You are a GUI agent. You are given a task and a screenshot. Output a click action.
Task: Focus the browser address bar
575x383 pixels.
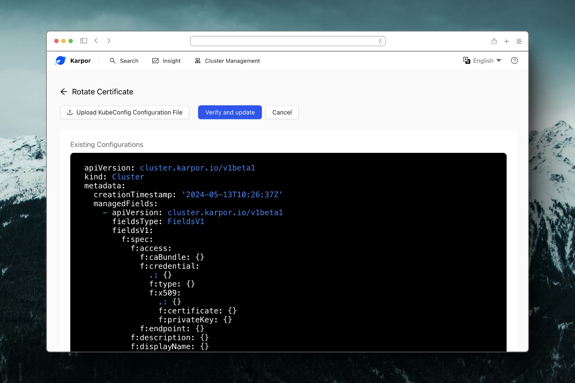point(284,41)
